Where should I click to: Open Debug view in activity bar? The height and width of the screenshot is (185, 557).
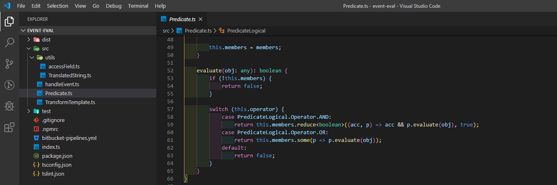pos(9,106)
